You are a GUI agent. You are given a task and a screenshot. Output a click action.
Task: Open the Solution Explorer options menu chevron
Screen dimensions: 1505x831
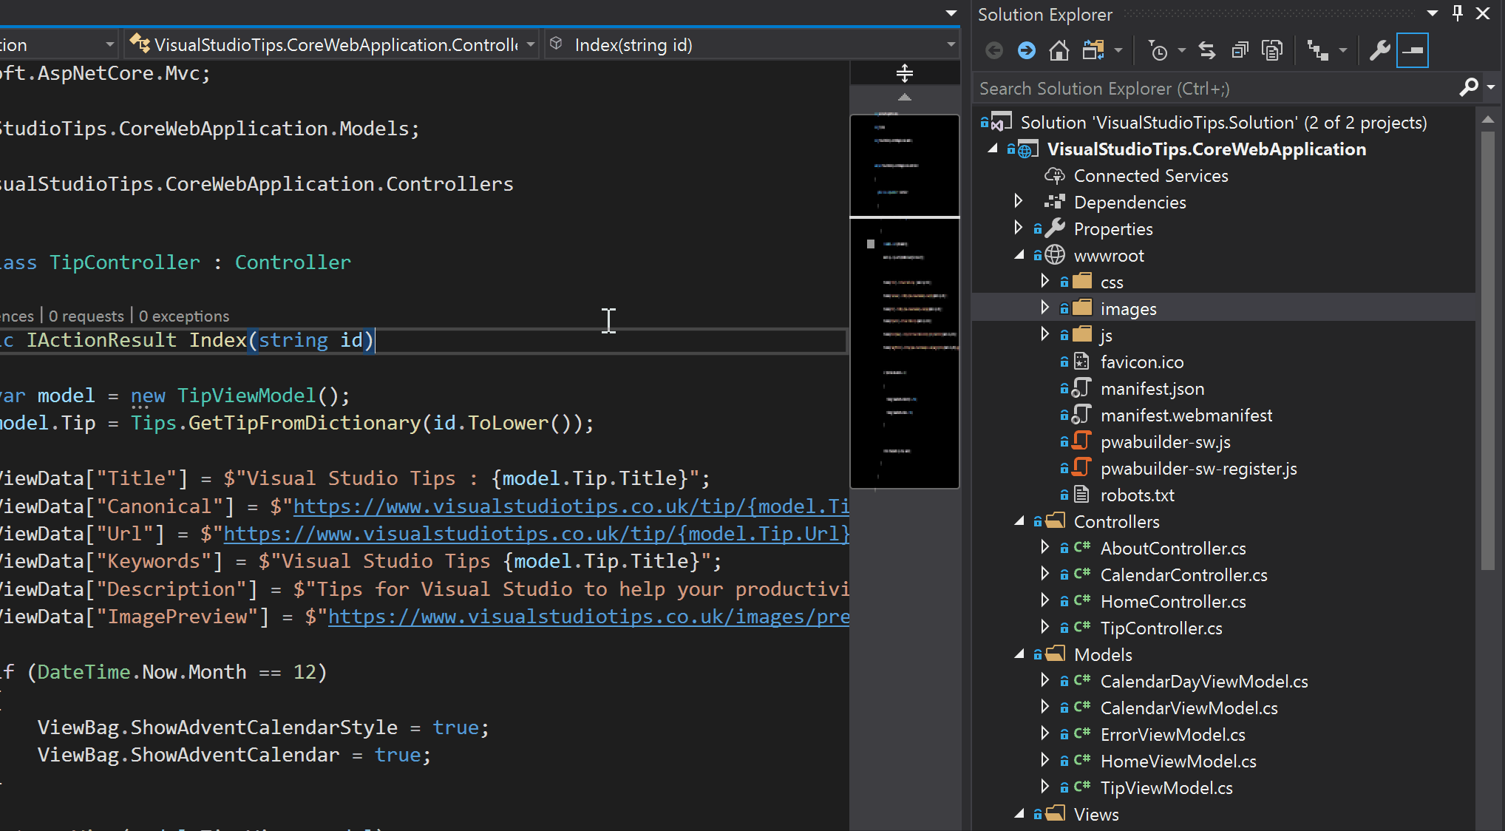[x=1432, y=13]
